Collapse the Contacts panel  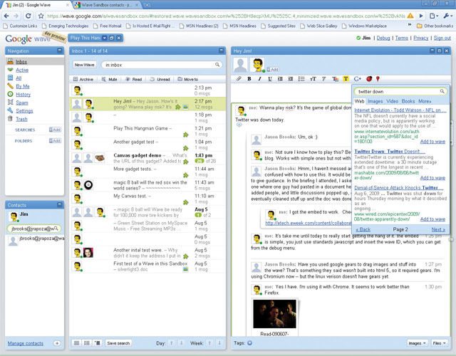pyautogui.click(x=60, y=204)
